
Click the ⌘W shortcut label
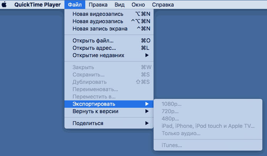(x=146, y=67)
